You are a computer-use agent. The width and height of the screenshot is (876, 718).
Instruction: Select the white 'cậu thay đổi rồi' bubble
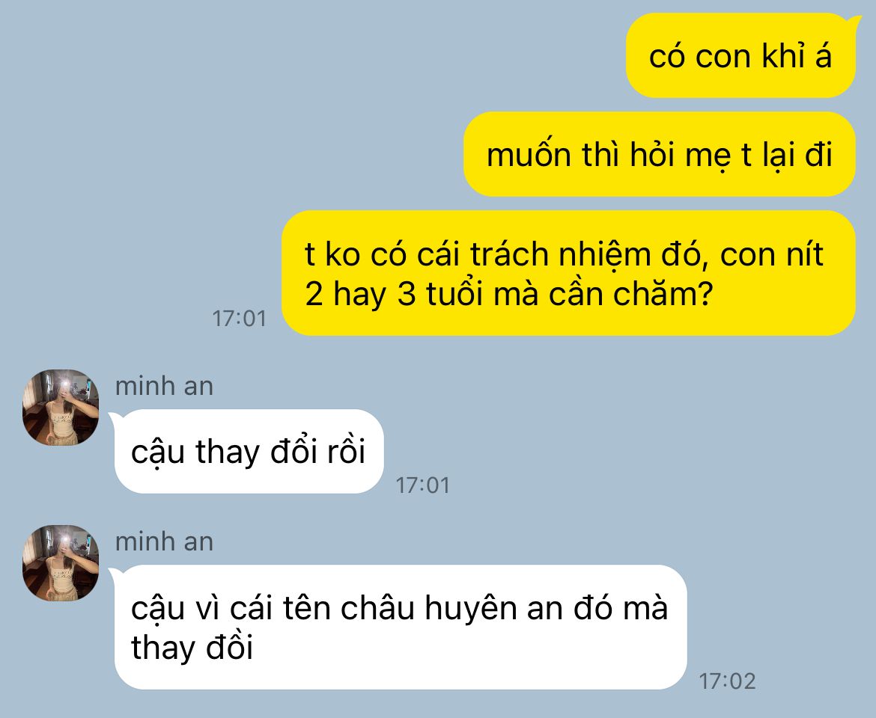click(249, 451)
